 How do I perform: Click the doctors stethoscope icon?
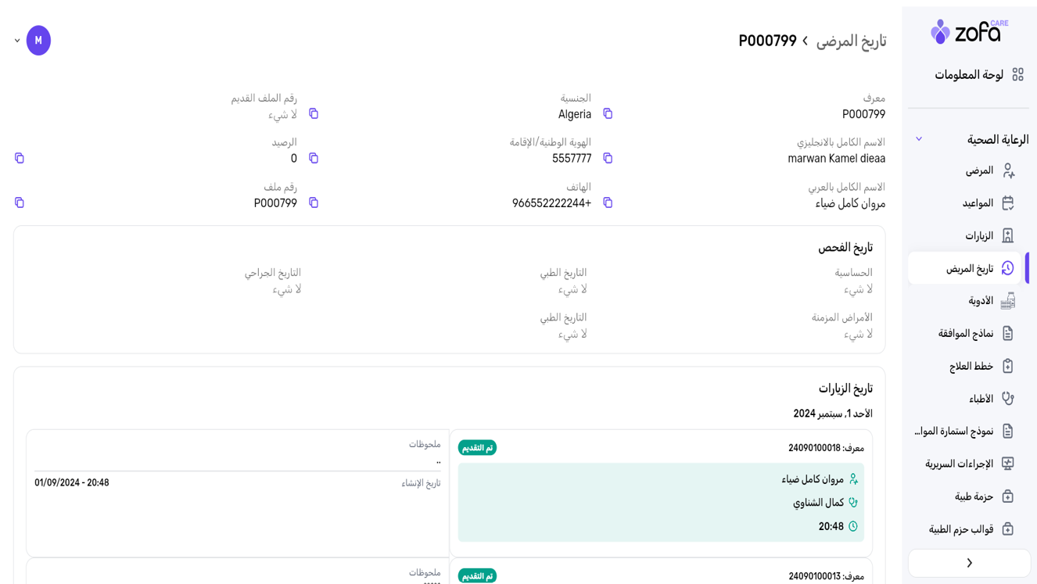tap(1008, 399)
